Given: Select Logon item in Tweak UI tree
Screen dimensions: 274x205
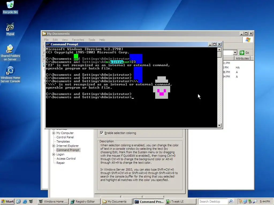Looking at the screenshot, I should tap(60, 154).
